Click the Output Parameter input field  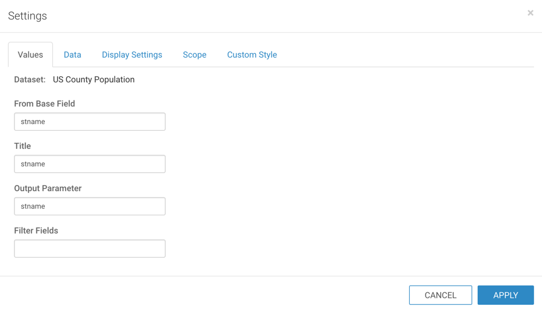click(90, 206)
